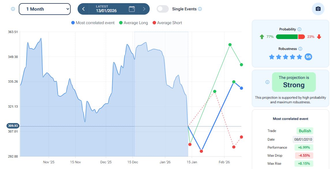Viewport: 330px width, 169px height.
Task: Hide the Average Long legend series
Action: pos(133,23)
